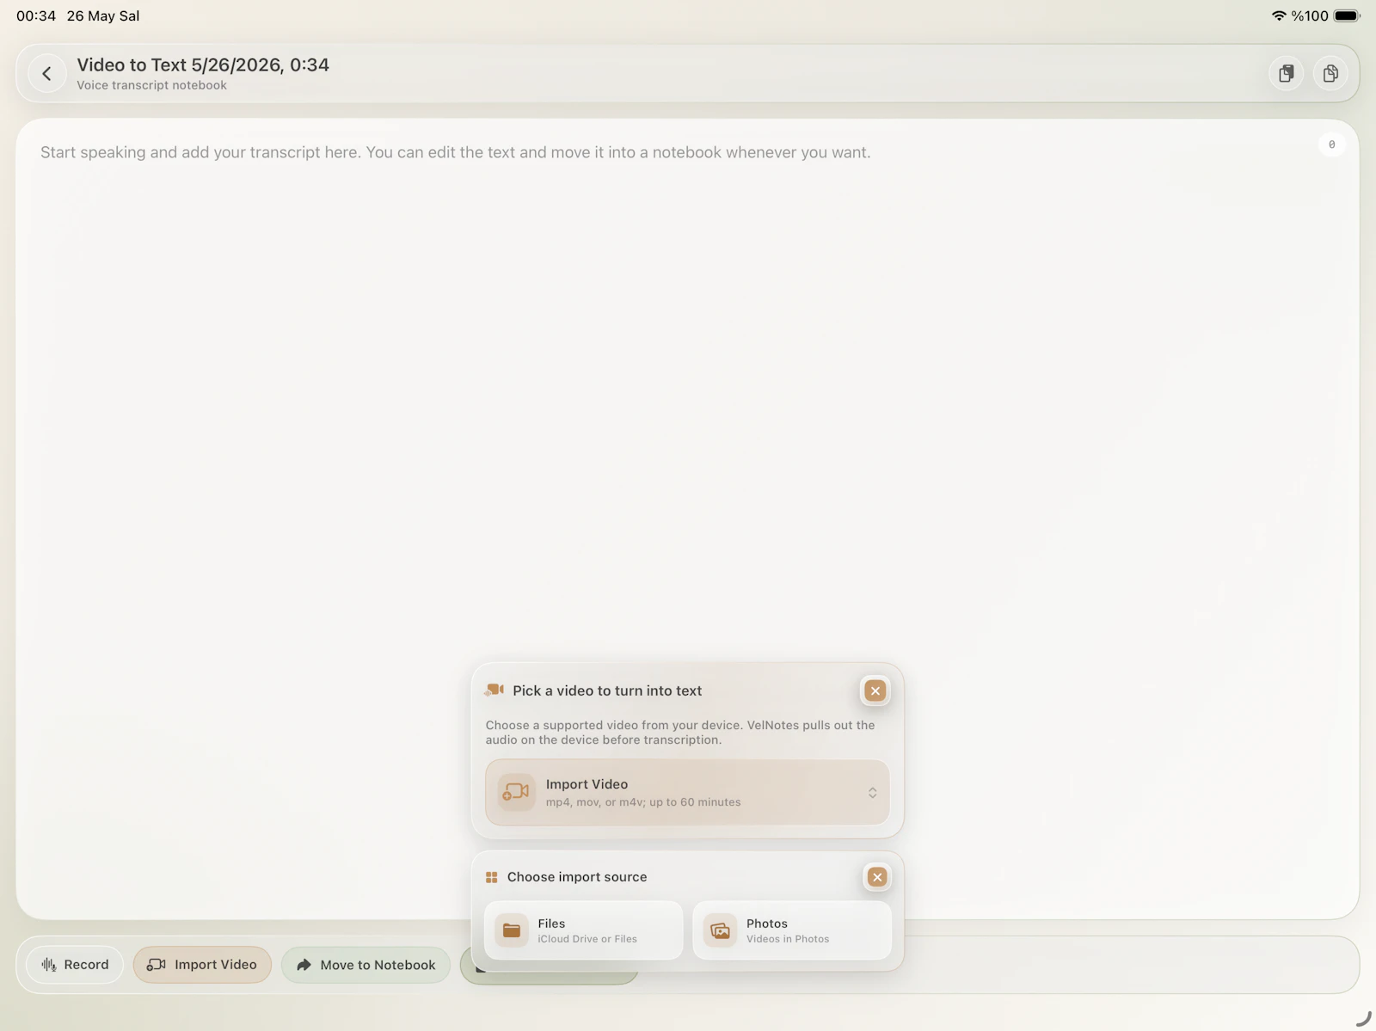
Task: Tap the status bar date "26 May Sal"
Action: [x=103, y=15]
